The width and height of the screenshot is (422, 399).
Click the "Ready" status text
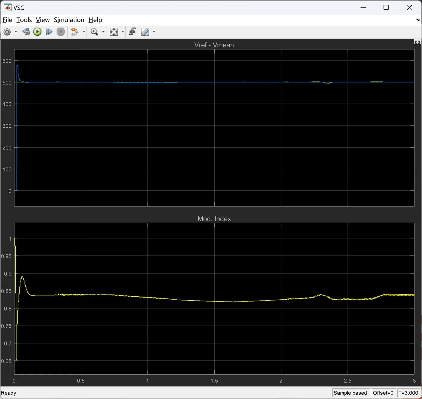click(8, 393)
